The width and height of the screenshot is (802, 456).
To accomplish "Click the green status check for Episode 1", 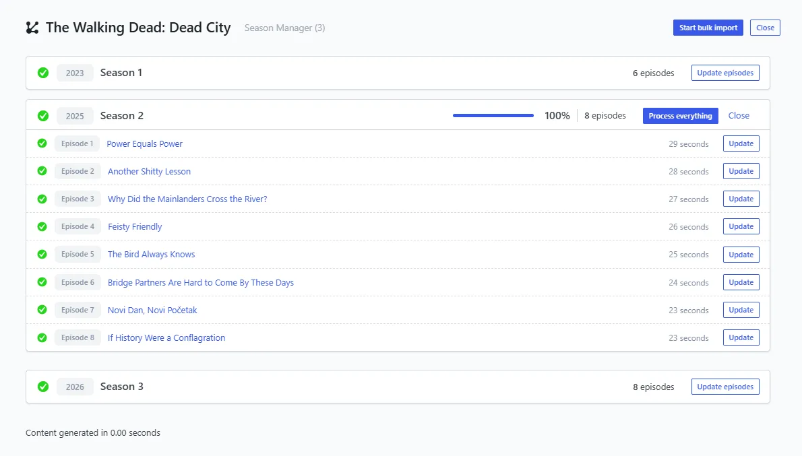I will coord(42,143).
